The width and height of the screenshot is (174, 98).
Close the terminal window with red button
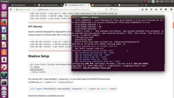[73, 17]
